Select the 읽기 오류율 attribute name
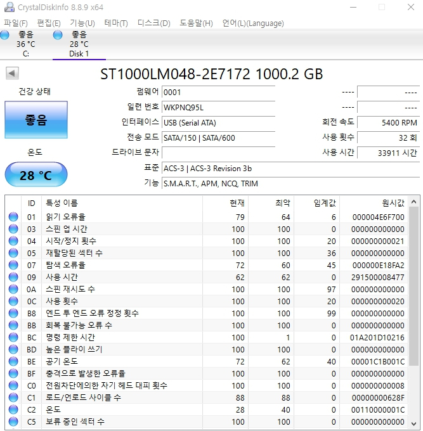423x431 pixels. click(66, 217)
